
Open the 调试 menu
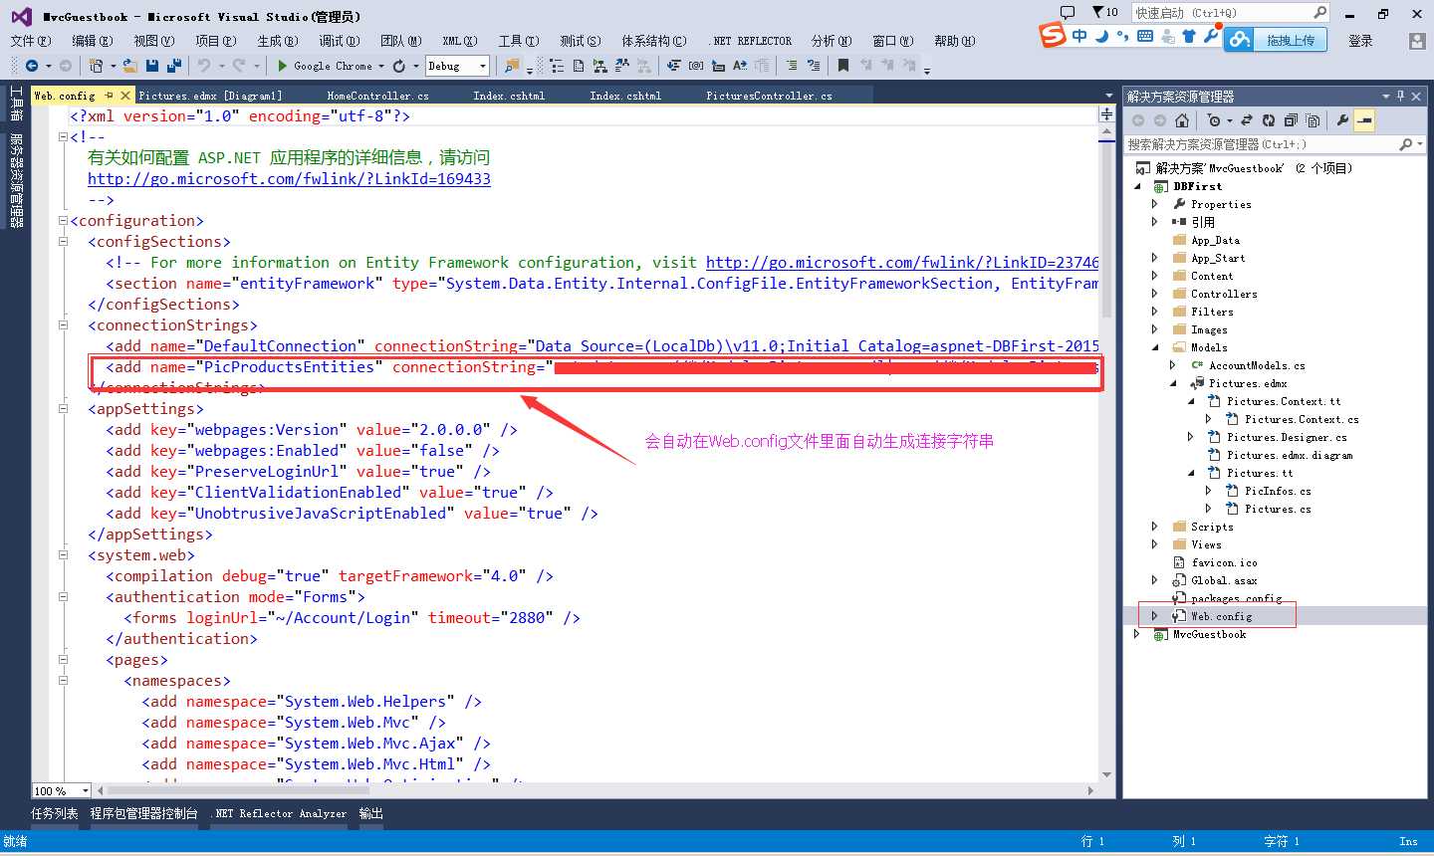[339, 41]
